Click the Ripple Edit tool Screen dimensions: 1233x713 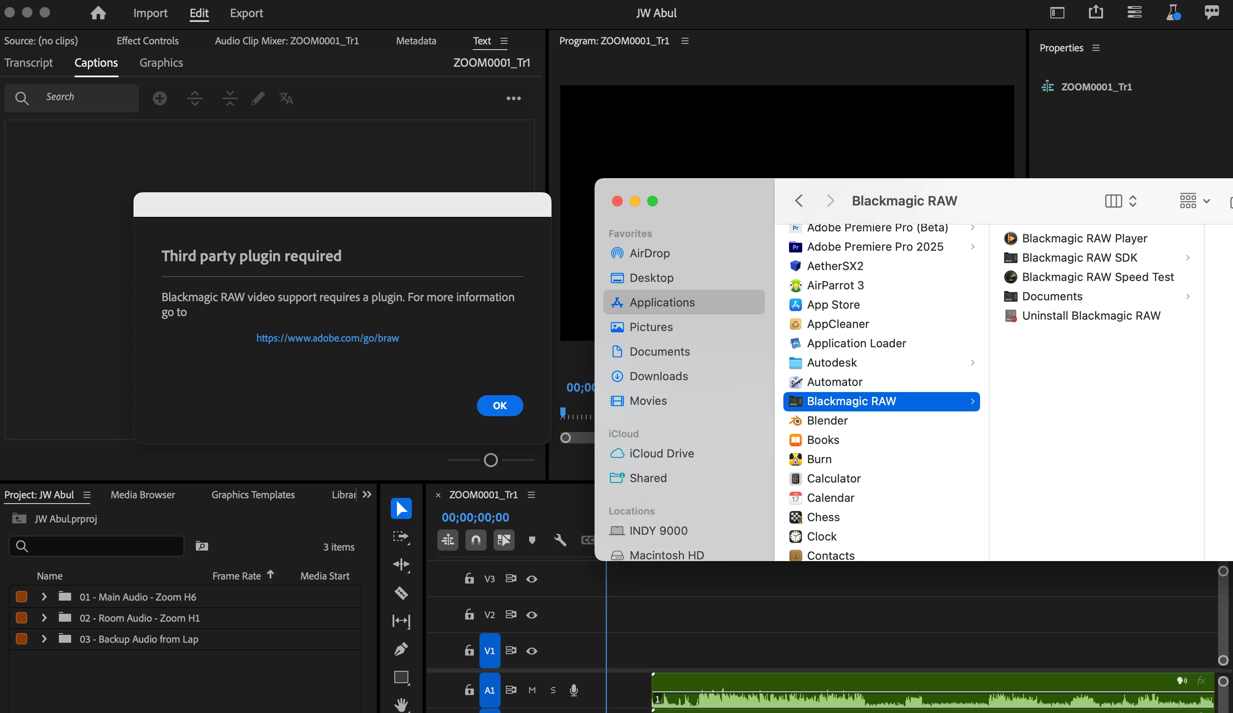click(401, 565)
